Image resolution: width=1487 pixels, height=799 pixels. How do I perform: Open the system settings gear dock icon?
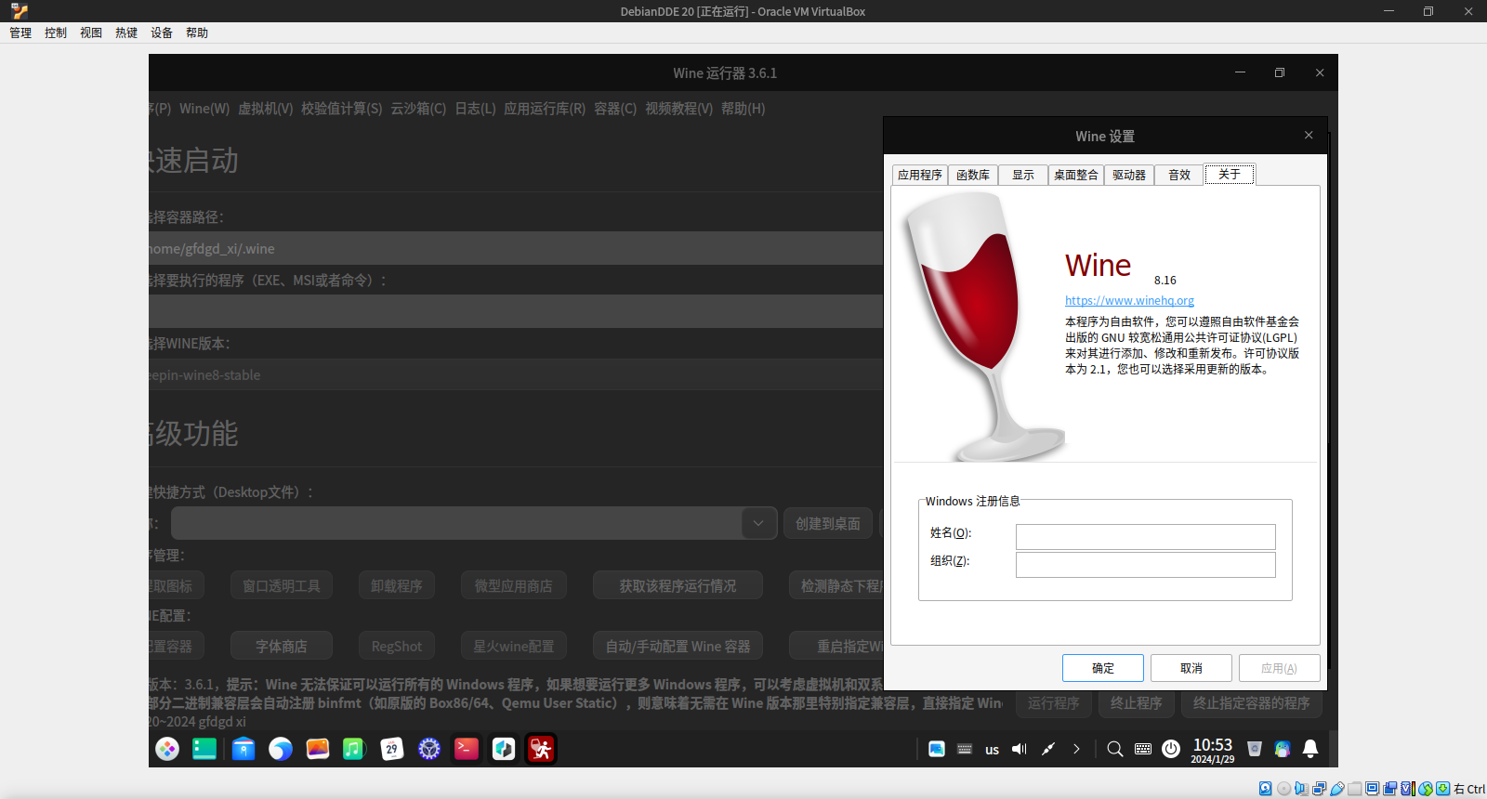point(429,749)
